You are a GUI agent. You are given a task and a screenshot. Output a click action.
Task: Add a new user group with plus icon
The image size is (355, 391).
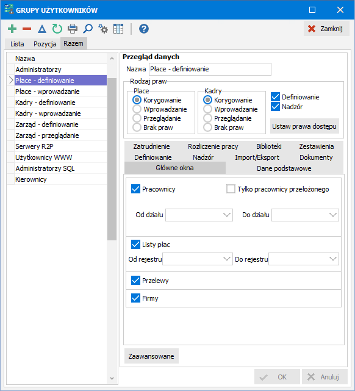pos(12,29)
